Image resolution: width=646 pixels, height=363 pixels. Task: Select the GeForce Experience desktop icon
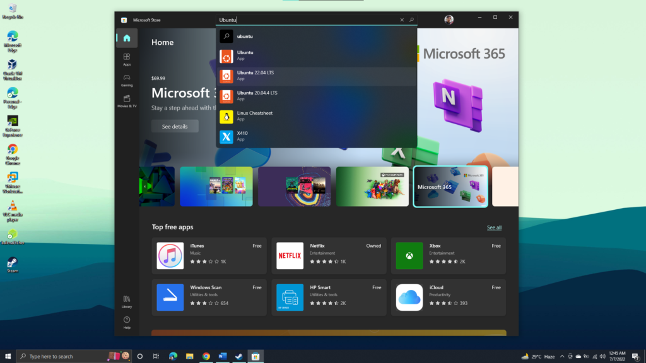coord(13,126)
